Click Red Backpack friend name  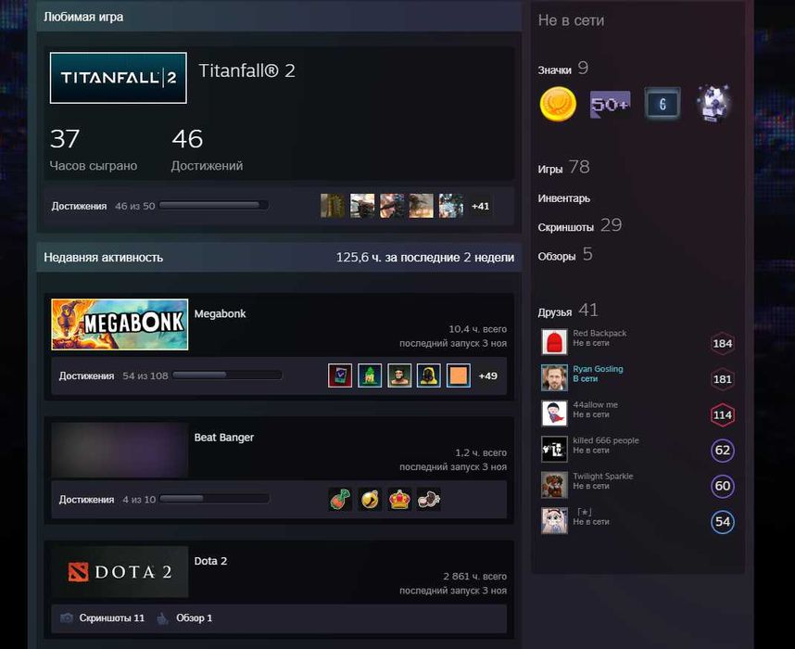click(599, 334)
